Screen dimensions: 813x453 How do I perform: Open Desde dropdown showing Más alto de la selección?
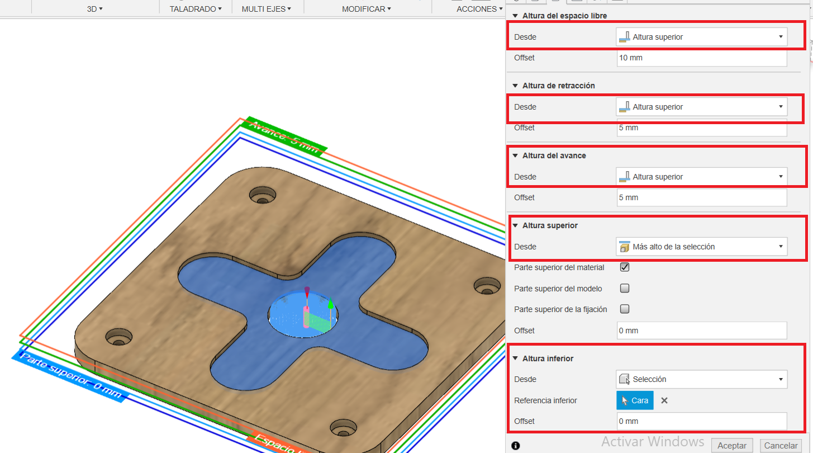[702, 247]
